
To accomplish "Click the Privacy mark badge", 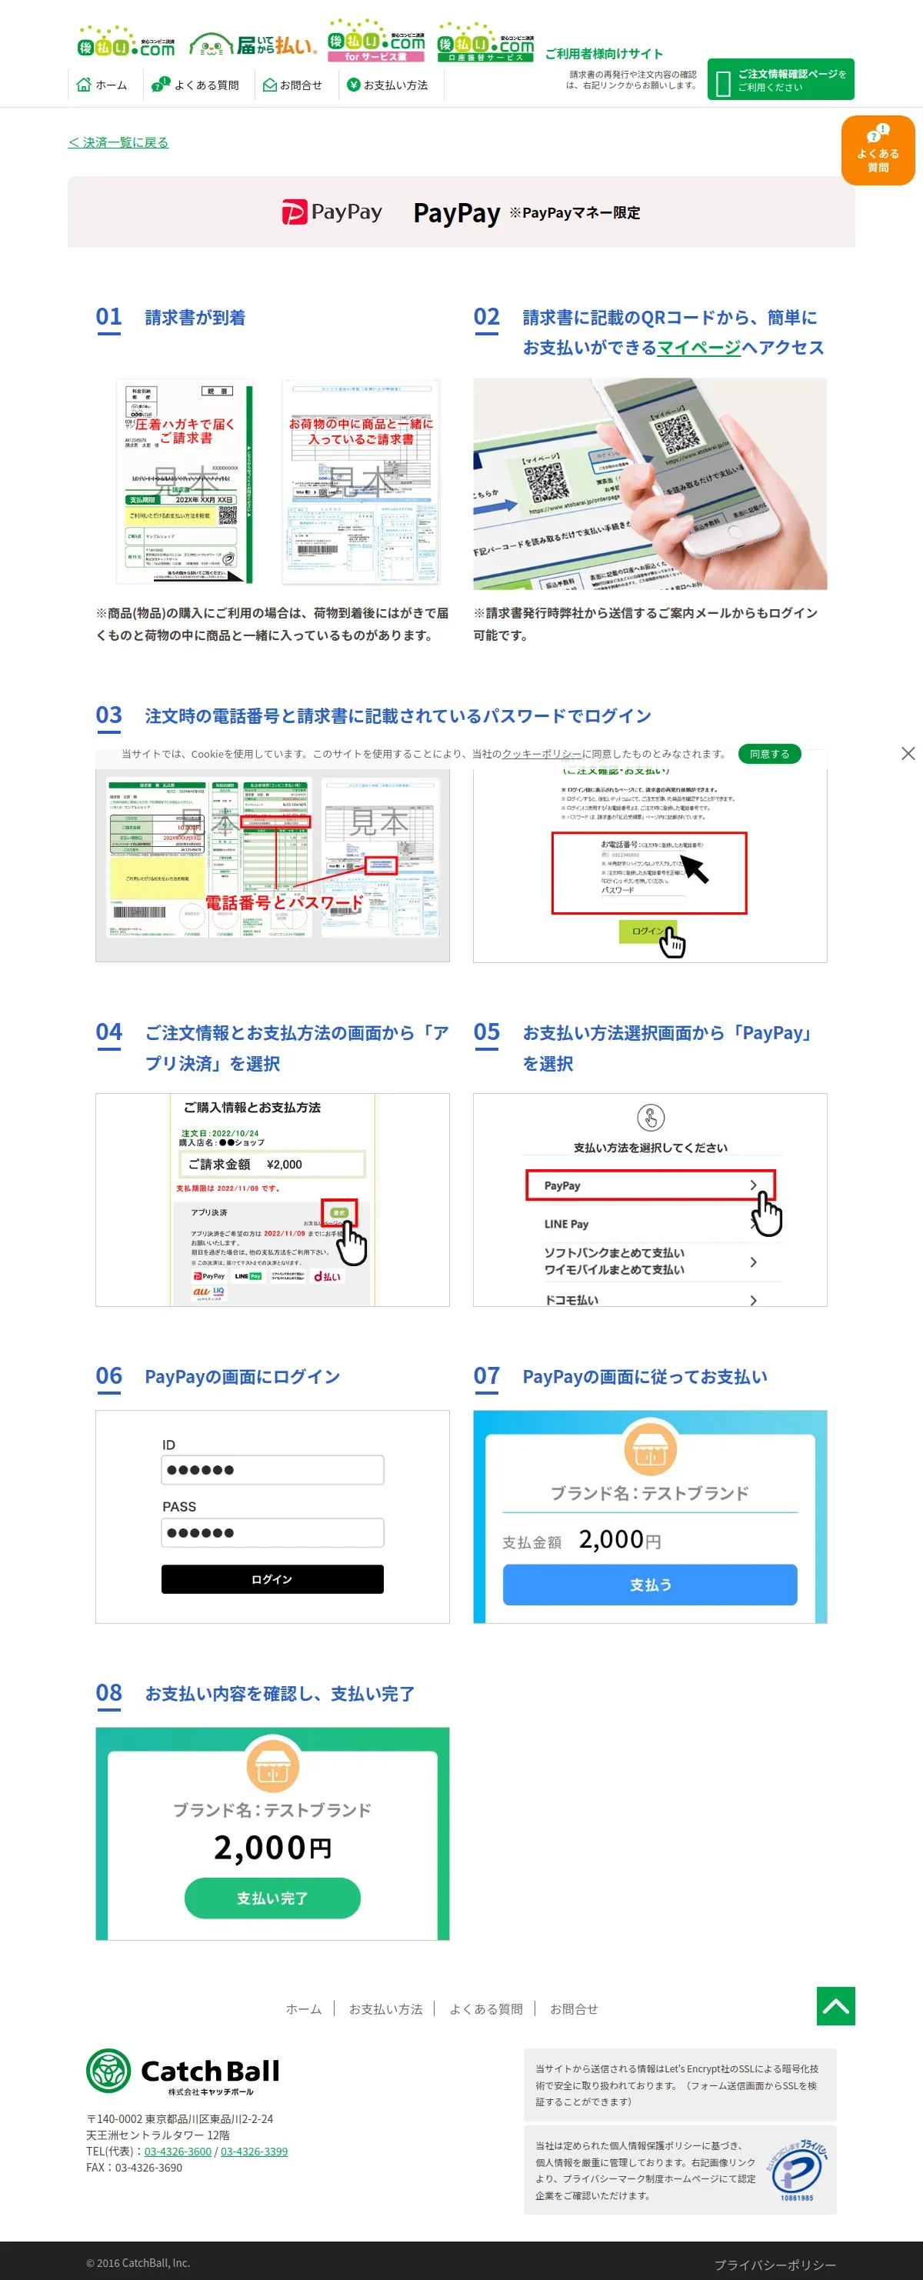I will pyautogui.click(x=798, y=2170).
